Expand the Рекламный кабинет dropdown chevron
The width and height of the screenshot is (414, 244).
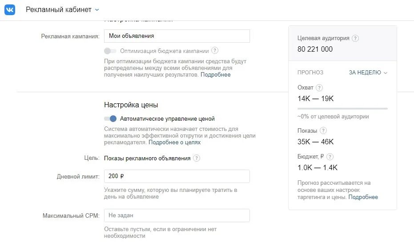click(97, 10)
